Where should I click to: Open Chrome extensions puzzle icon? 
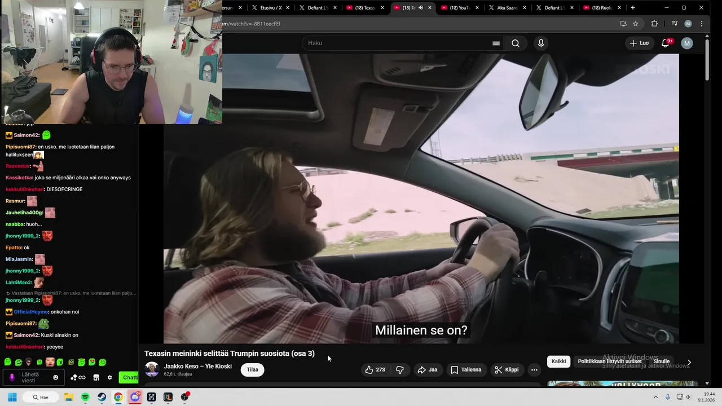pyautogui.click(x=654, y=24)
